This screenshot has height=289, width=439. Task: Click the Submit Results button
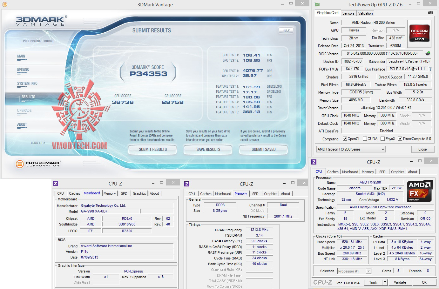pos(152,150)
